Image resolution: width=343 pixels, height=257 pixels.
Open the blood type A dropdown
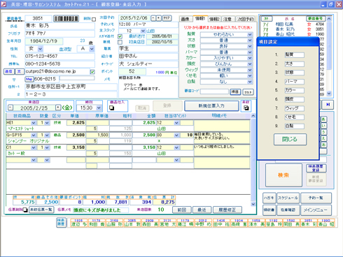(x=92, y=49)
